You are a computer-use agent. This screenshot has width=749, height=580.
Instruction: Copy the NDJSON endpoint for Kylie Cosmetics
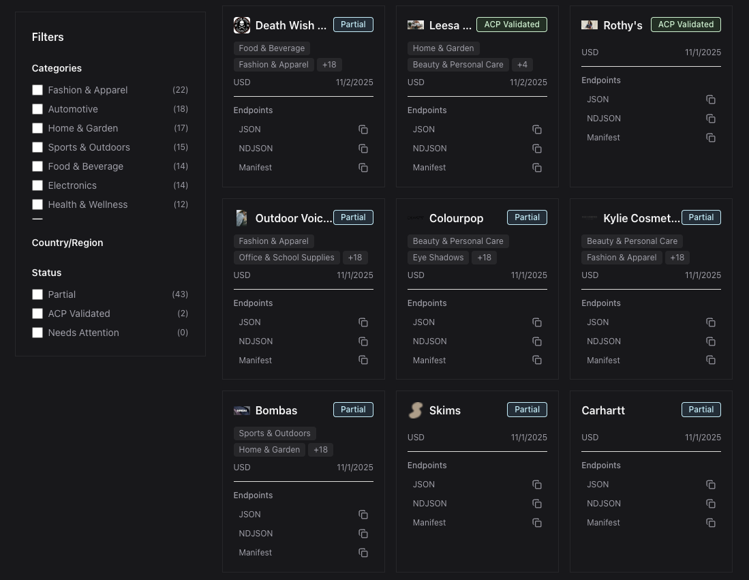click(x=711, y=341)
